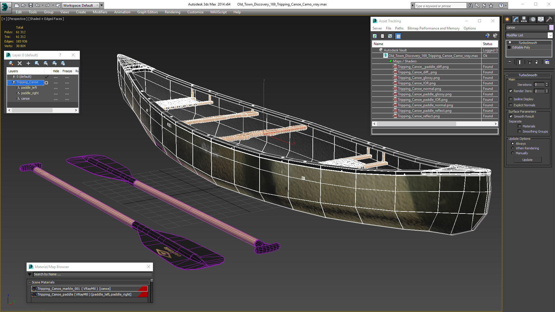Image resolution: width=555 pixels, height=312 pixels.
Task: Click Configure Modifier Sets icon
Action: (547, 62)
